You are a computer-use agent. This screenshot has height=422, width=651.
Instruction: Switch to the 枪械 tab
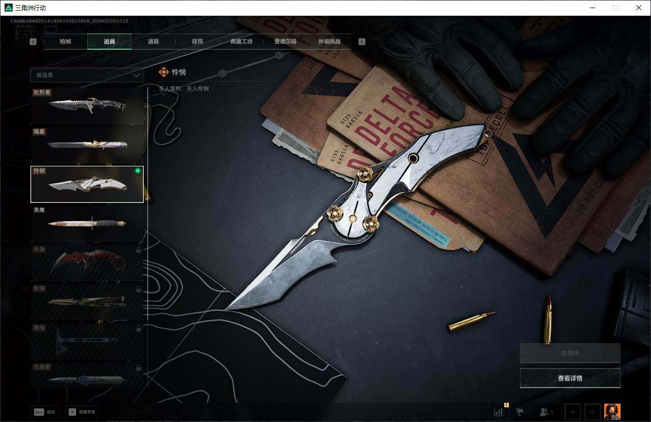tap(66, 42)
